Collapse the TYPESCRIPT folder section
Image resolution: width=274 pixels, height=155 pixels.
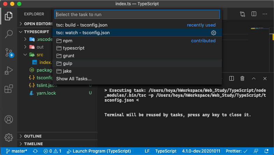(x=35, y=32)
